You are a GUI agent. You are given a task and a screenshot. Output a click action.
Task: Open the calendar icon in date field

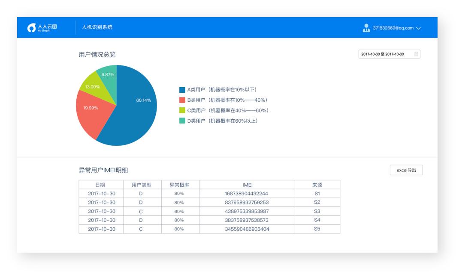coord(416,54)
